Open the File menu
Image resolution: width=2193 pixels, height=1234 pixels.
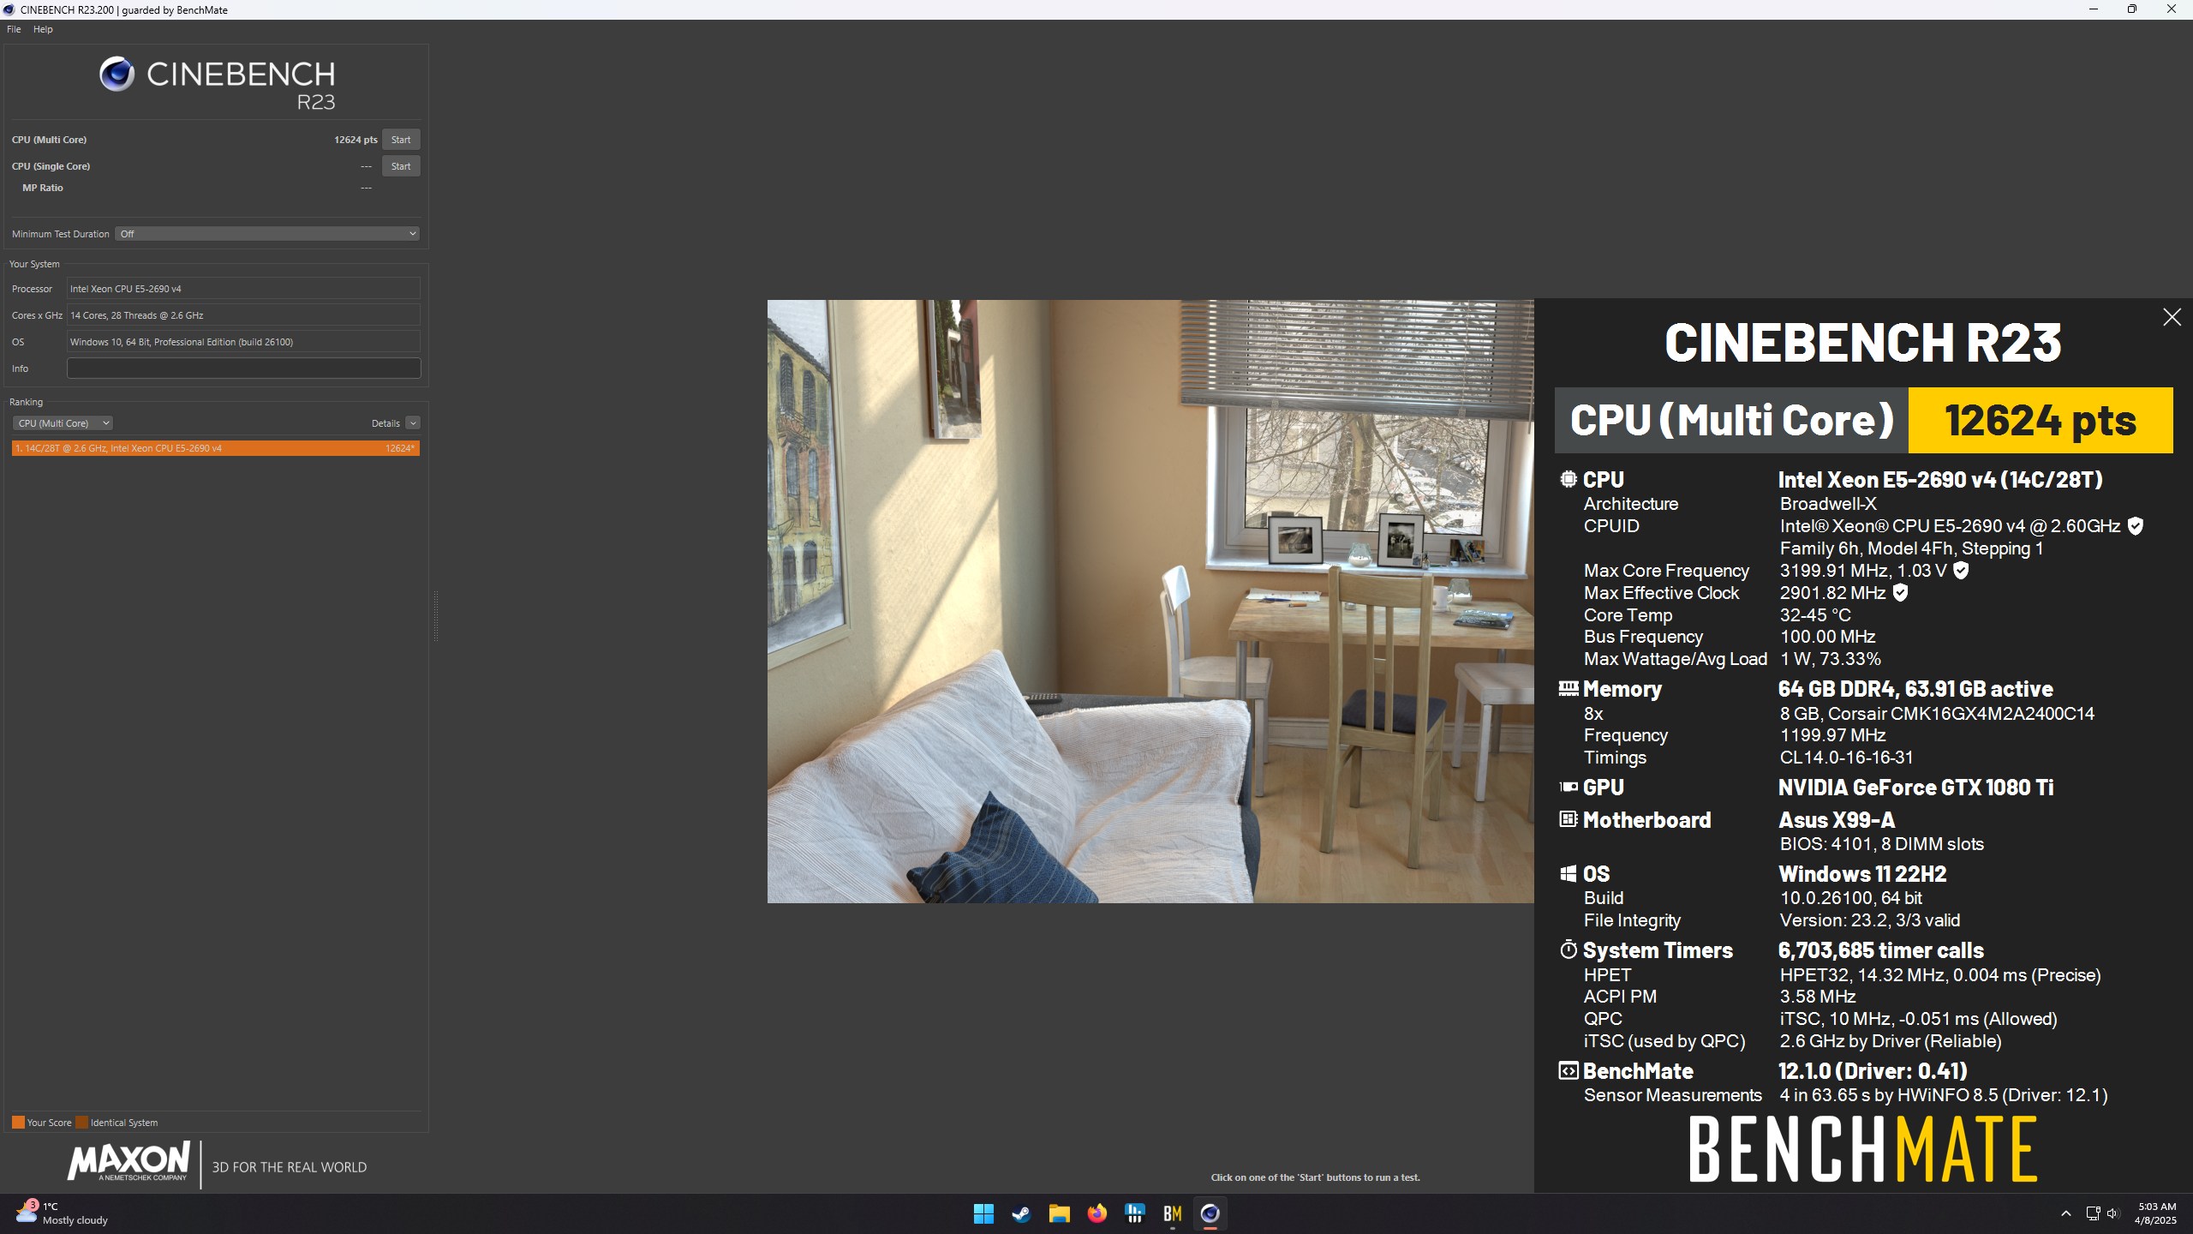[x=14, y=29]
